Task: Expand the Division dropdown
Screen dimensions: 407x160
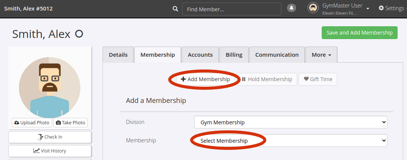Action: pyautogui.click(x=291, y=122)
